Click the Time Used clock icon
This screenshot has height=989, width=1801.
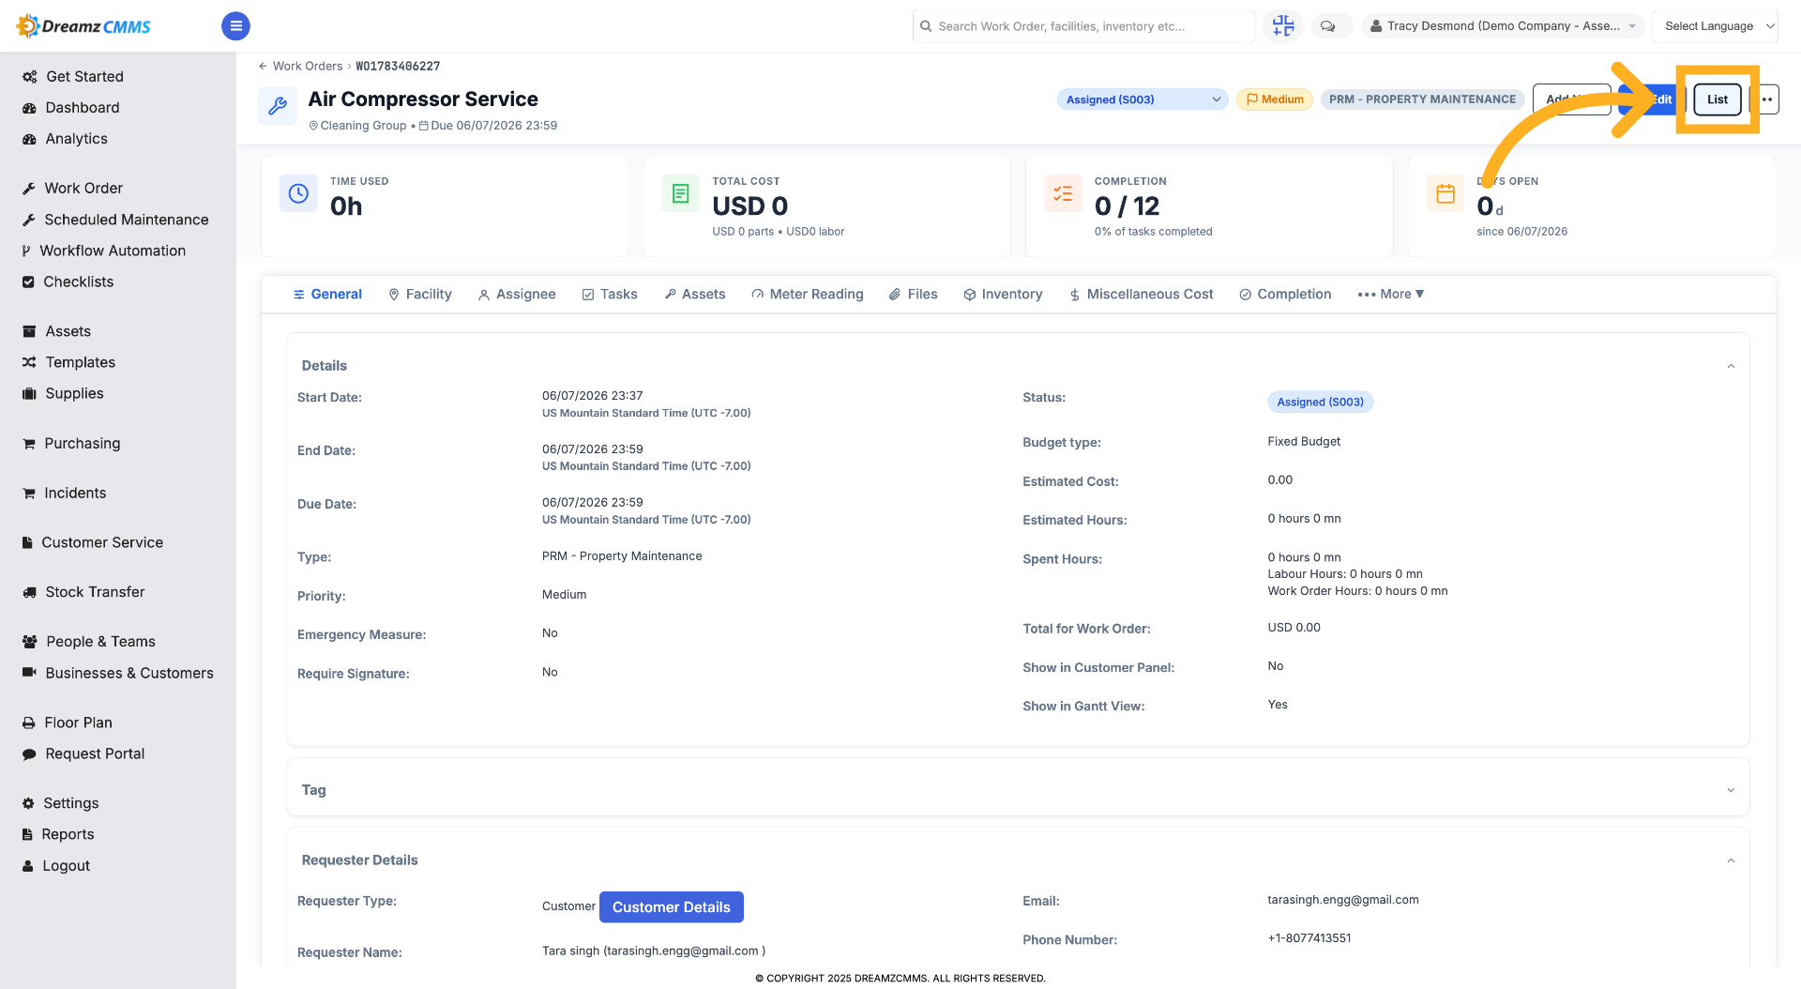[298, 193]
